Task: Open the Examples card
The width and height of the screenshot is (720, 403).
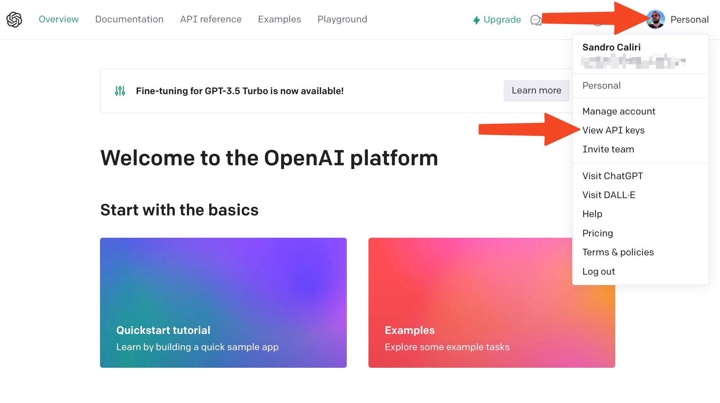Action: point(492,303)
